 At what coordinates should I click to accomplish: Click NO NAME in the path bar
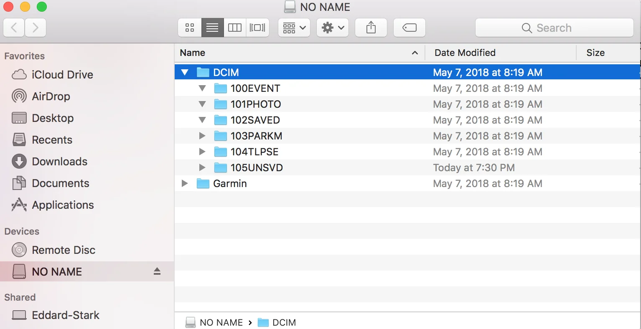[221, 322]
